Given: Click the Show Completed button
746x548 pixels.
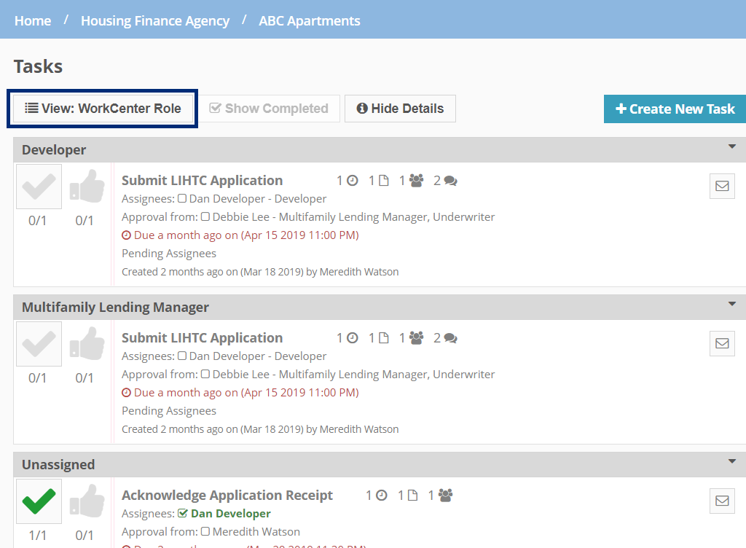Looking at the screenshot, I should click(270, 108).
